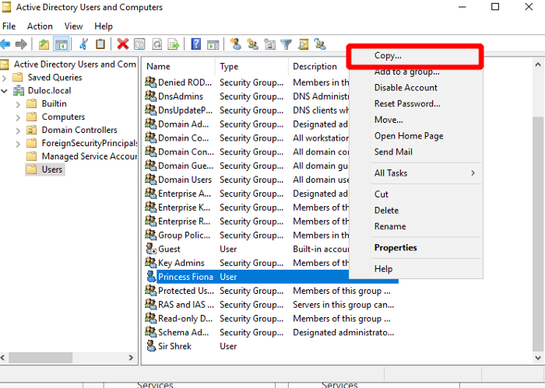Expand the ForeignSecurityPrincipals folder
545x388 pixels.
click(x=18, y=144)
